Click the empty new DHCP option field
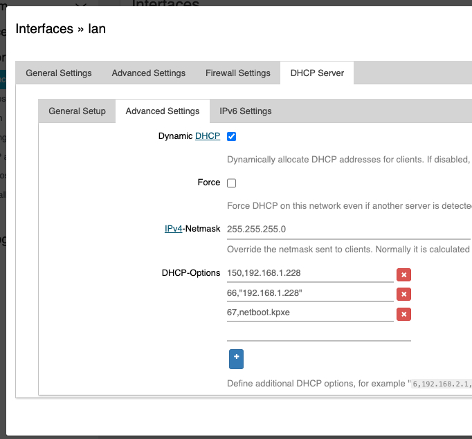Viewport: 472px width, 439px height. [x=318, y=333]
